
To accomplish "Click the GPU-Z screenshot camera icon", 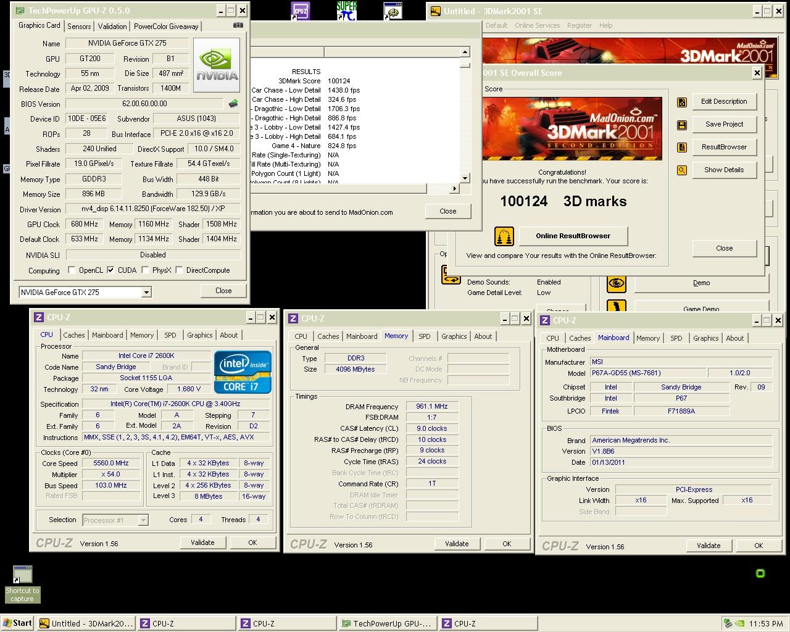I will pos(238,25).
